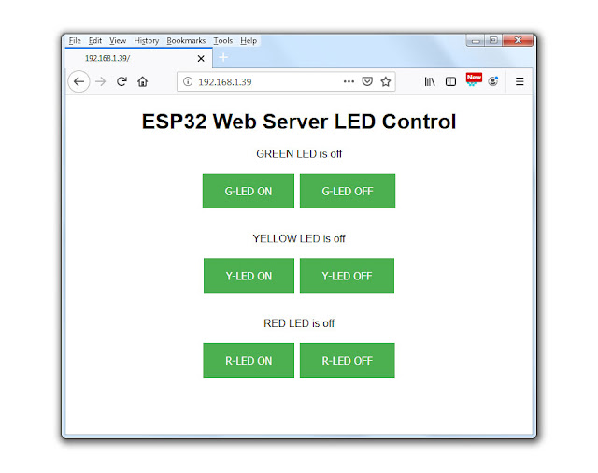Viewport: 598px width, 473px height.
Task: Turn on yellow LED with Y-LED ON
Action: point(249,276)
